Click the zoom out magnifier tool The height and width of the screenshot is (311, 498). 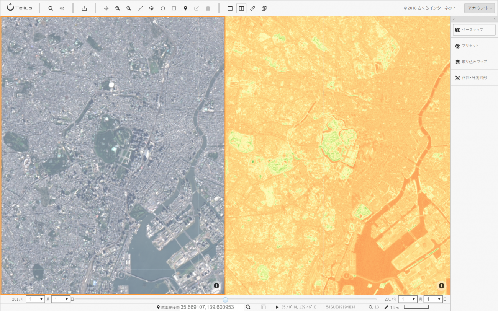[129, 8]
